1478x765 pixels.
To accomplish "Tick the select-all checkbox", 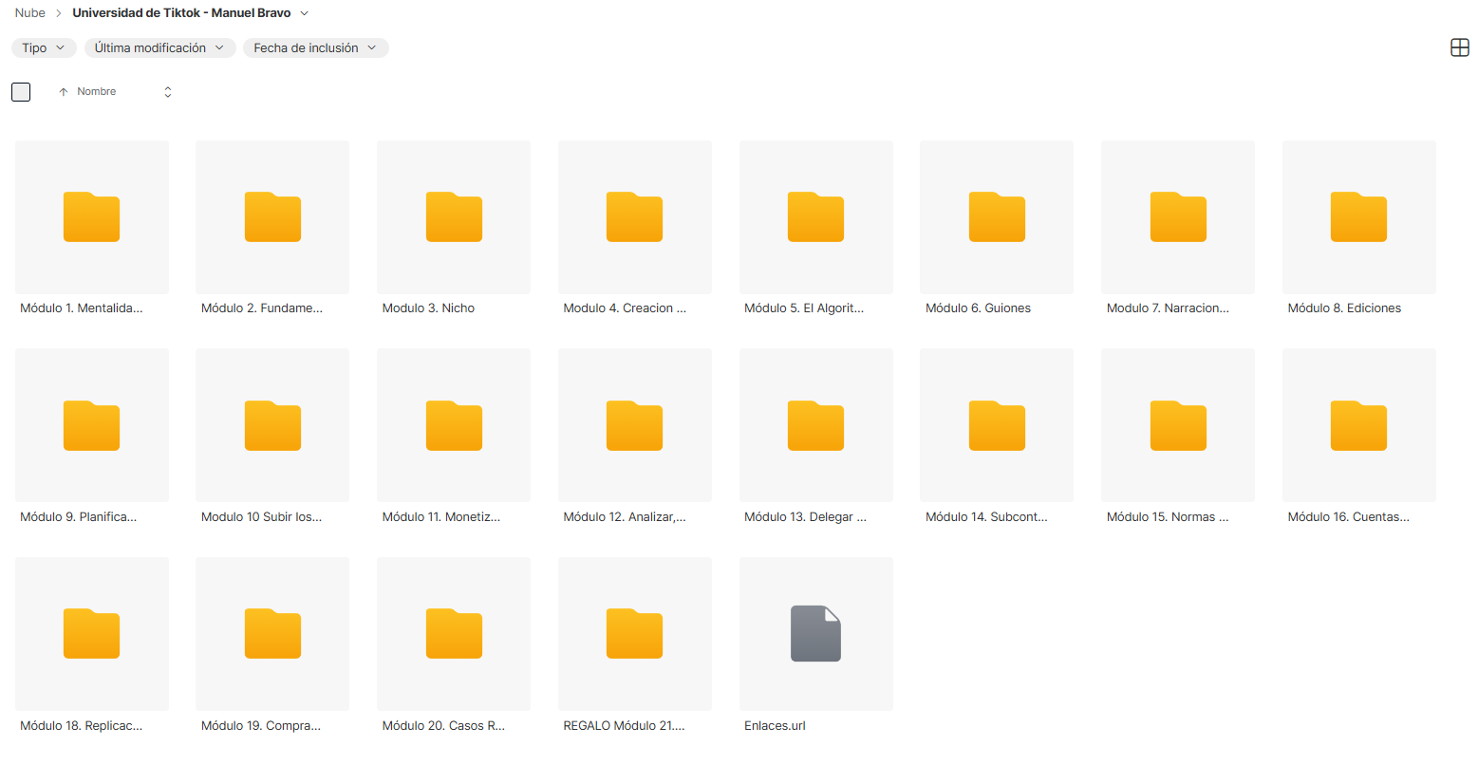I will click(21, 92).
